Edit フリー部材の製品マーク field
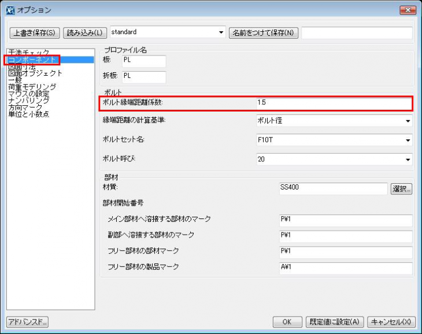The height and width of the screenshot is (334, 422). tap(346, 268)
